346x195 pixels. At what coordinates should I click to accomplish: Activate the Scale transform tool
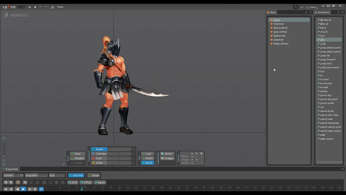99,158
